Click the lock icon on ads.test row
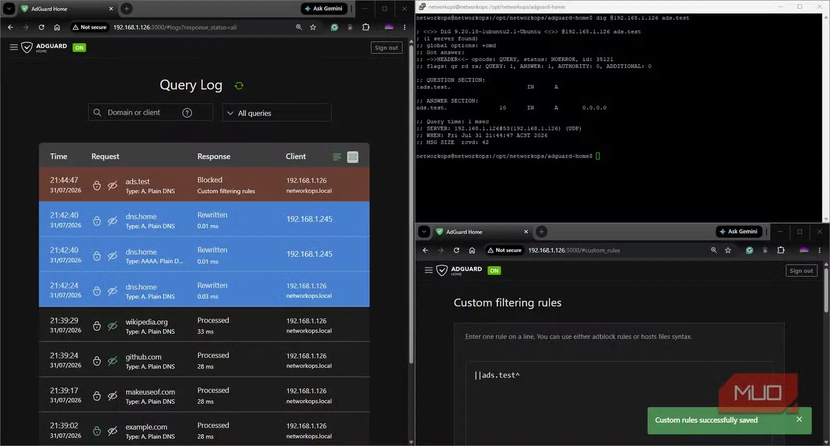The width and height of the screenshot is (830, 446). [97, 185]
